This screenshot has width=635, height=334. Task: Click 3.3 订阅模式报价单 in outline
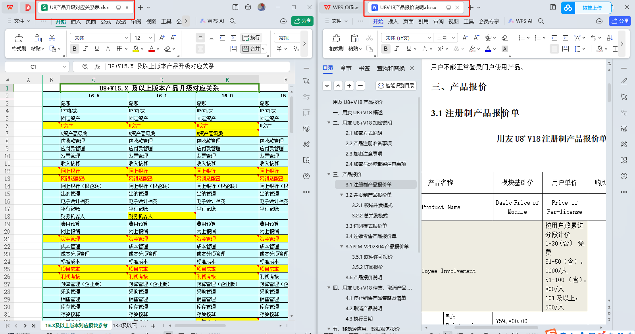pyautogui.click(x=366, y=226)
